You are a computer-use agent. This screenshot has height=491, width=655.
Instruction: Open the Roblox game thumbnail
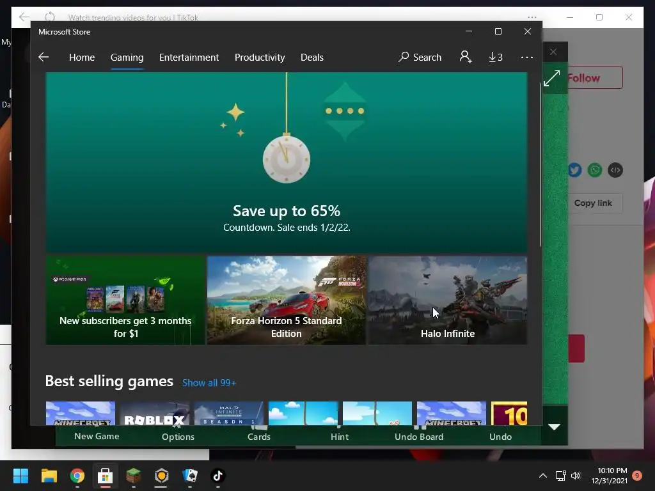click(x=155, y=414)
